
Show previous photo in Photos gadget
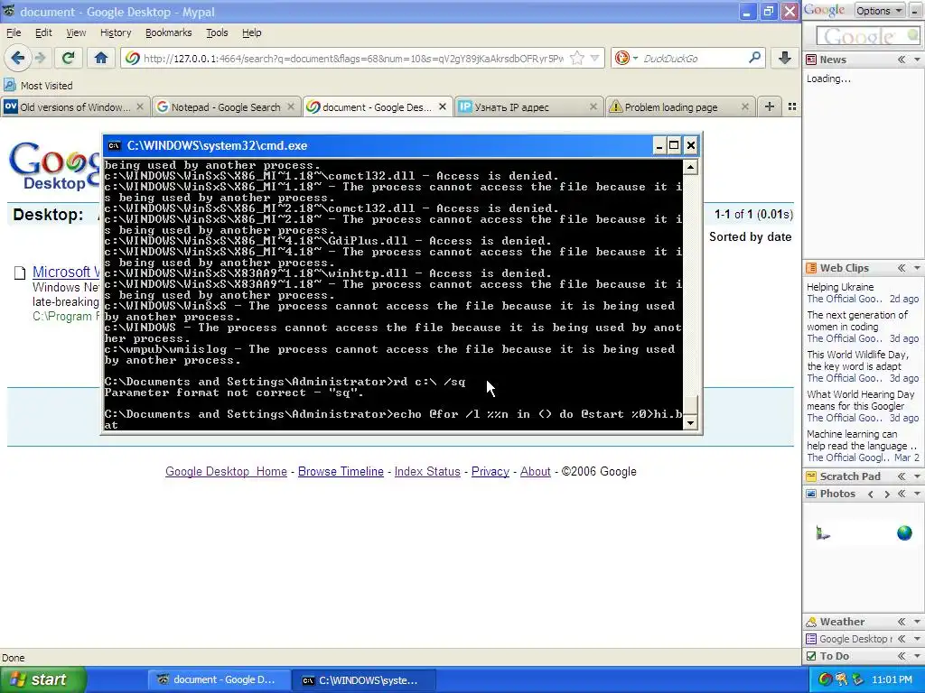[x=871, y=494]
